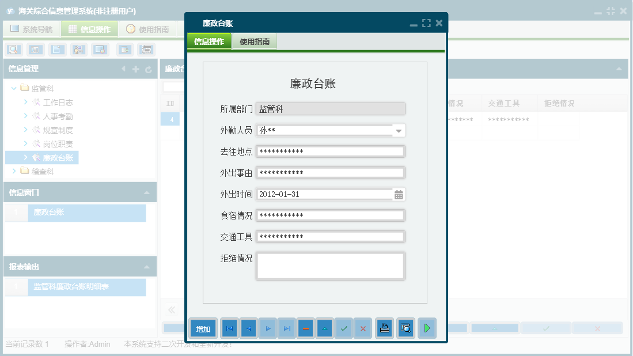Open print preview from the dialog toolbar
The height and width of the screenshot is (356, 633).
405,328
